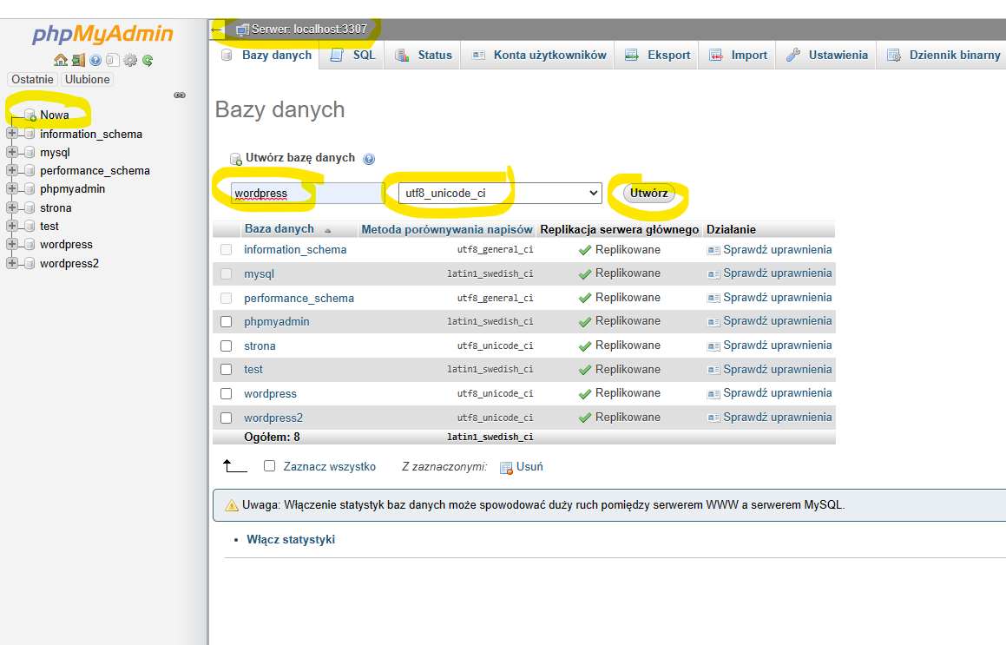Image resolution: width=1006 pixels, height=645 pixels.
Task: Expand information_schema plus node in sidebar tree
Action: pyautogui.click(x=11, y=134)
